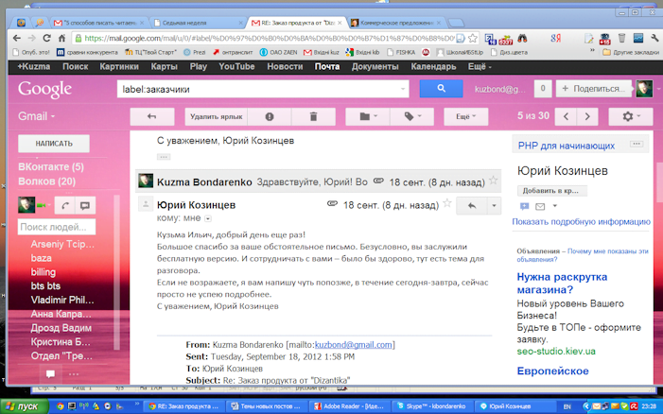The image size is (663, 414).
Task: Select chat contact Дрозд Вадим
Action: point(61,328)
